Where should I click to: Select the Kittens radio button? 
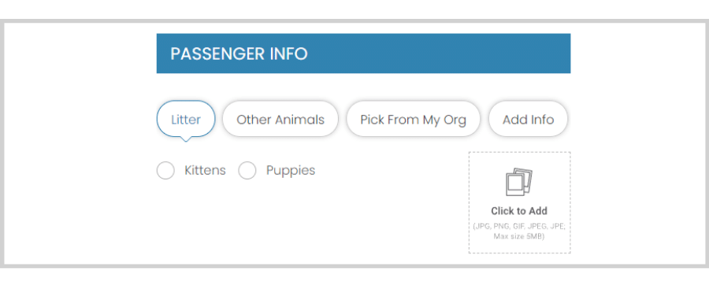coord(165,170)
